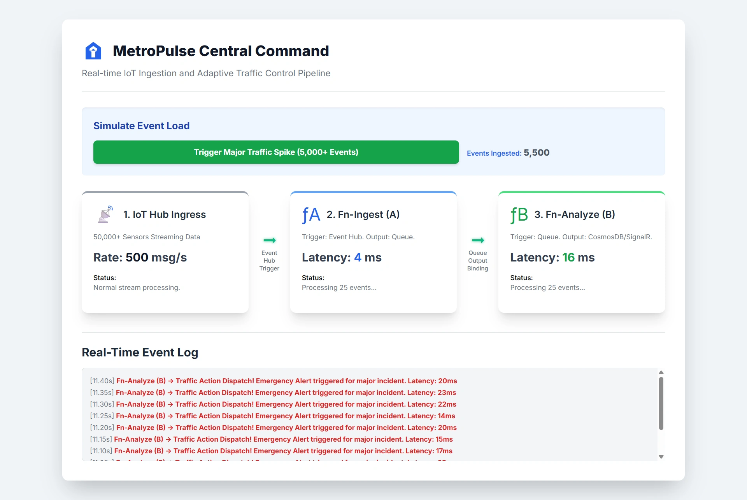Trigger Major Traffic Spike button

(276, 152)
